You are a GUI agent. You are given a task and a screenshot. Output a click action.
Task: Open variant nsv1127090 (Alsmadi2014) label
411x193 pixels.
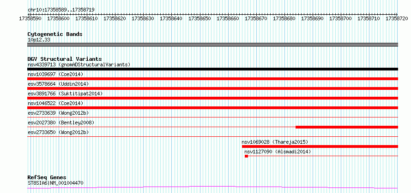coord(278,152)
